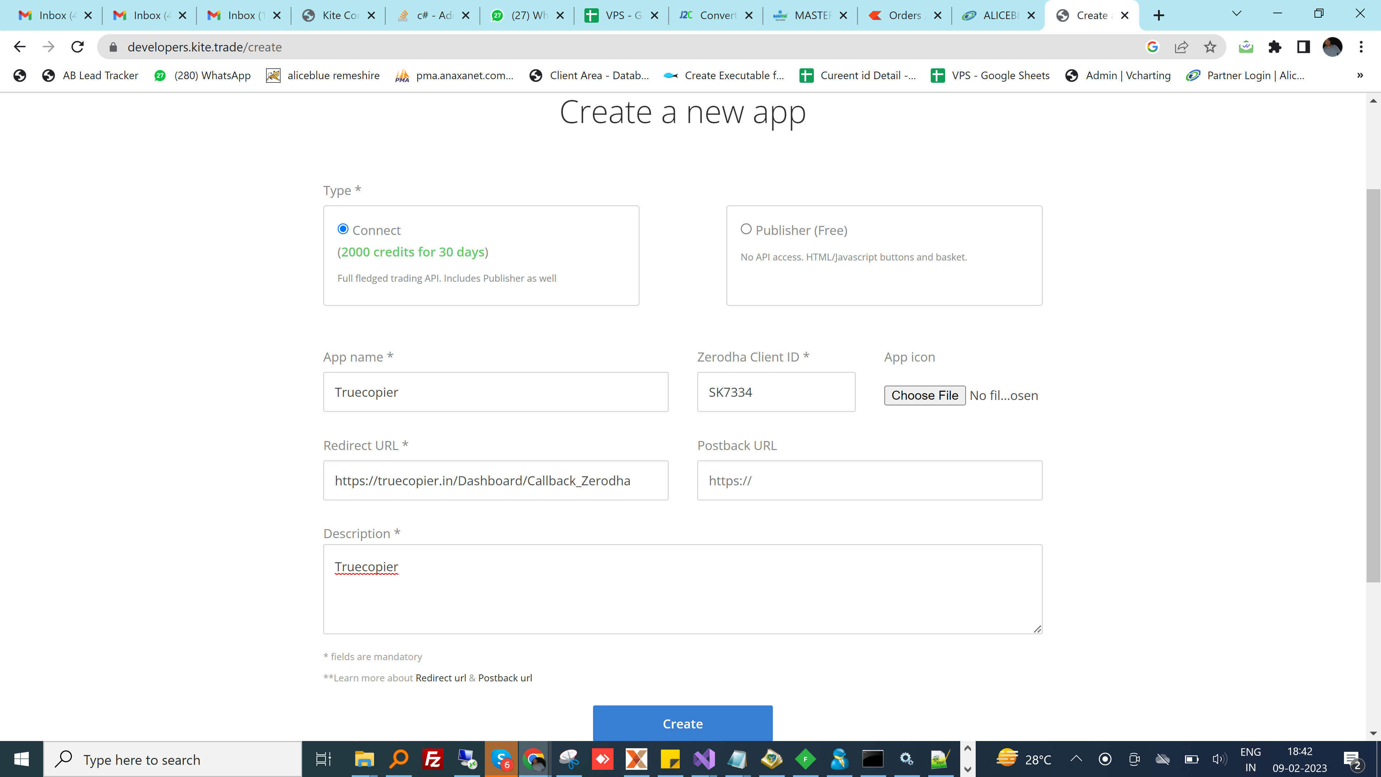
Task: Show hidden system tray icons chevron
Action: 1076,758
